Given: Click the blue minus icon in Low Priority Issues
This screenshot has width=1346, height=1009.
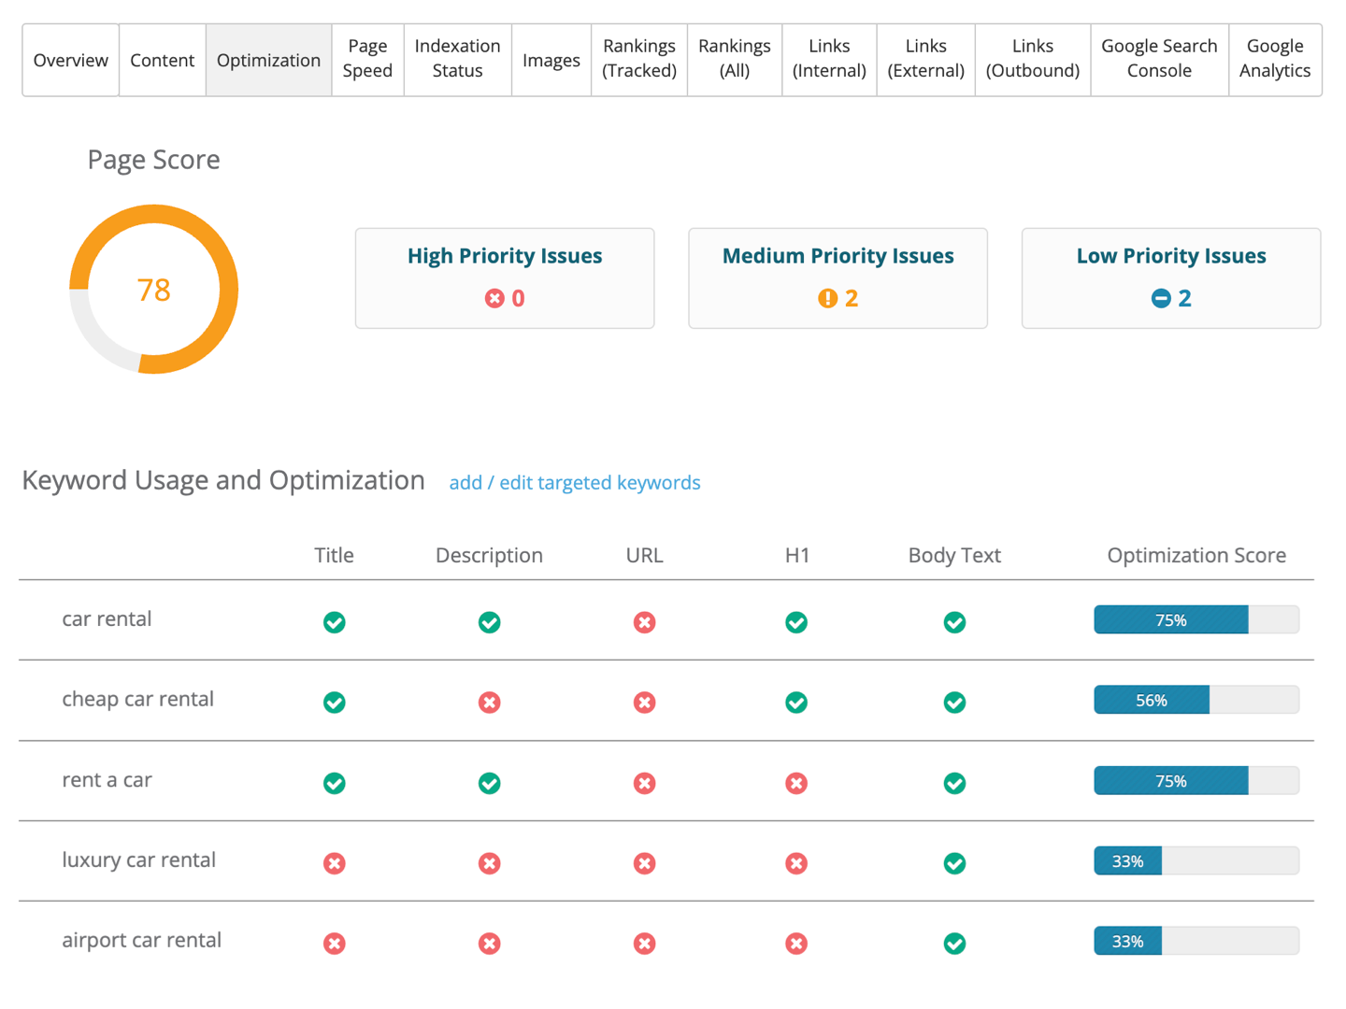Looking at the screenshot, I should [x=1161, y=298].
